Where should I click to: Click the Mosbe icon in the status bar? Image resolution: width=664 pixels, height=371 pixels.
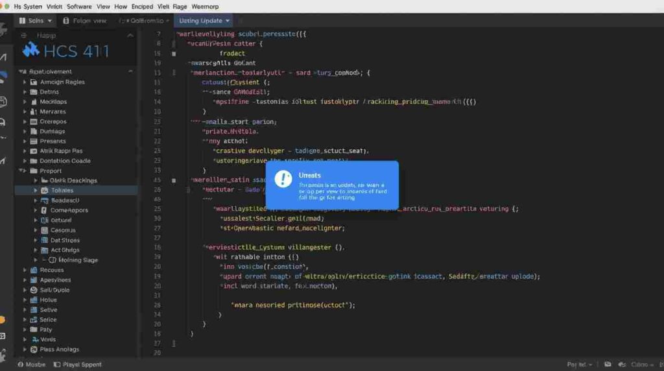(x=21, y=365)
